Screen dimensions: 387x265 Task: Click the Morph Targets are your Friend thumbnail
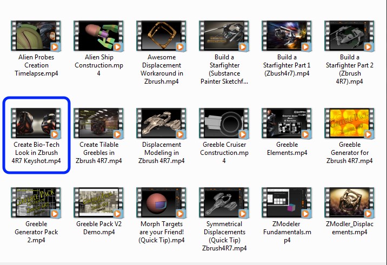click(162, 202)
